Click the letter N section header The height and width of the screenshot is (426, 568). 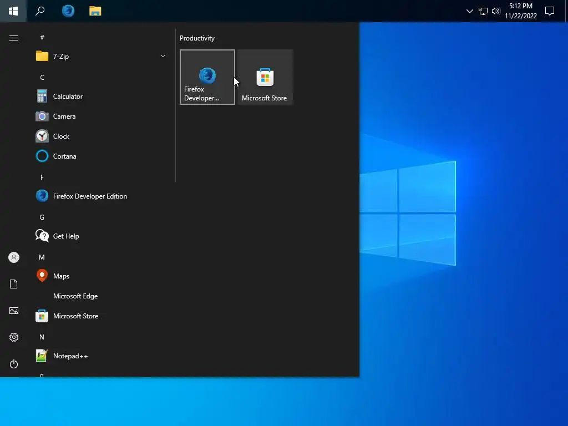point(42,337)
